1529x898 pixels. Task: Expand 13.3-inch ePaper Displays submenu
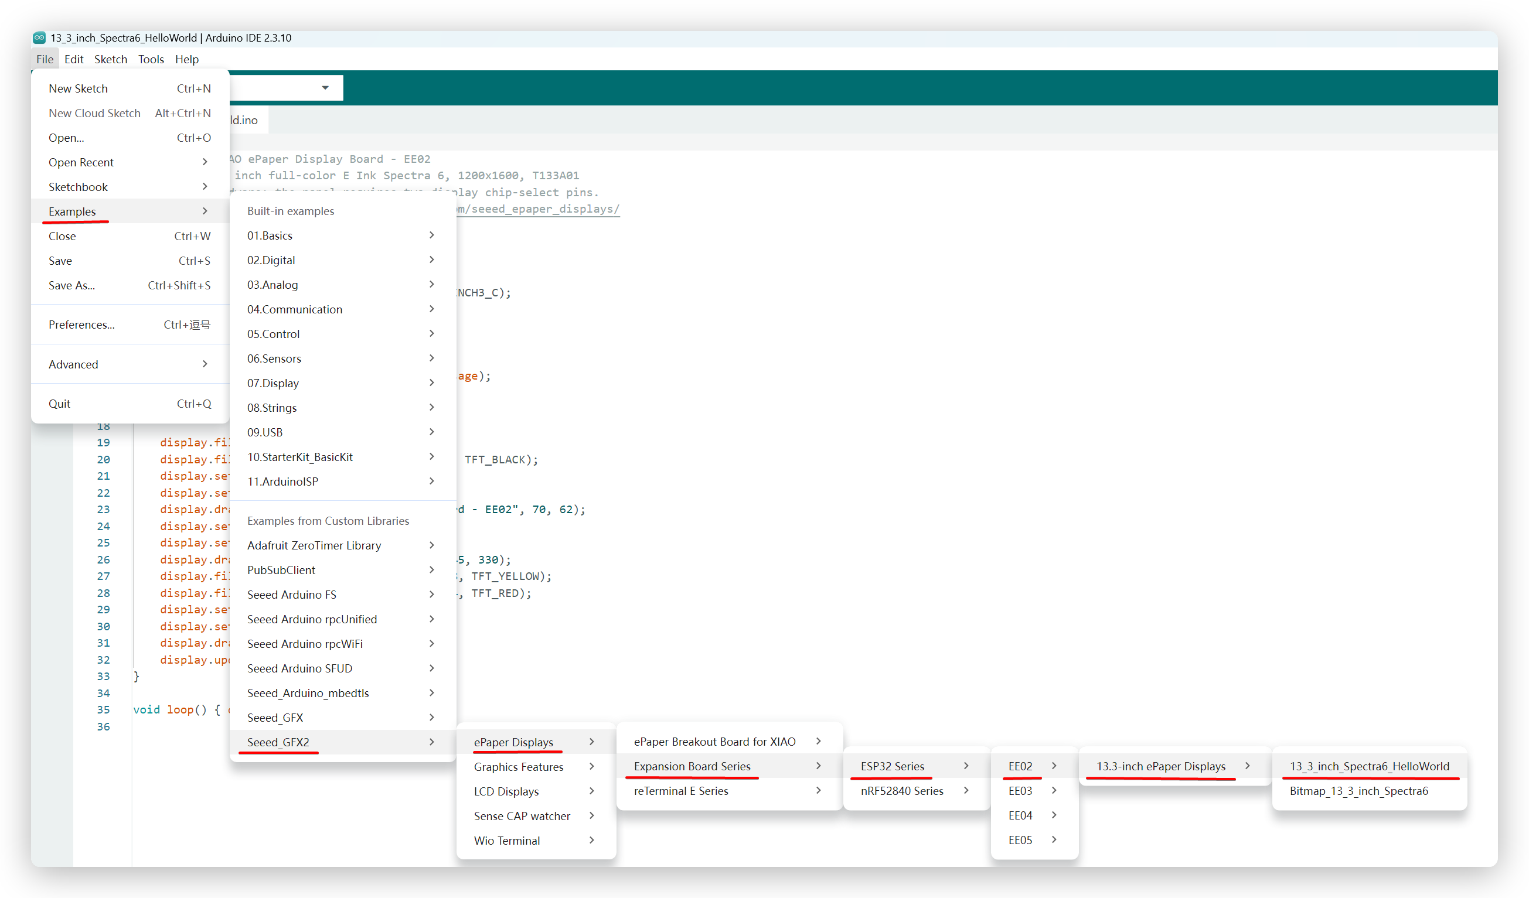(x=1174, y=766)
